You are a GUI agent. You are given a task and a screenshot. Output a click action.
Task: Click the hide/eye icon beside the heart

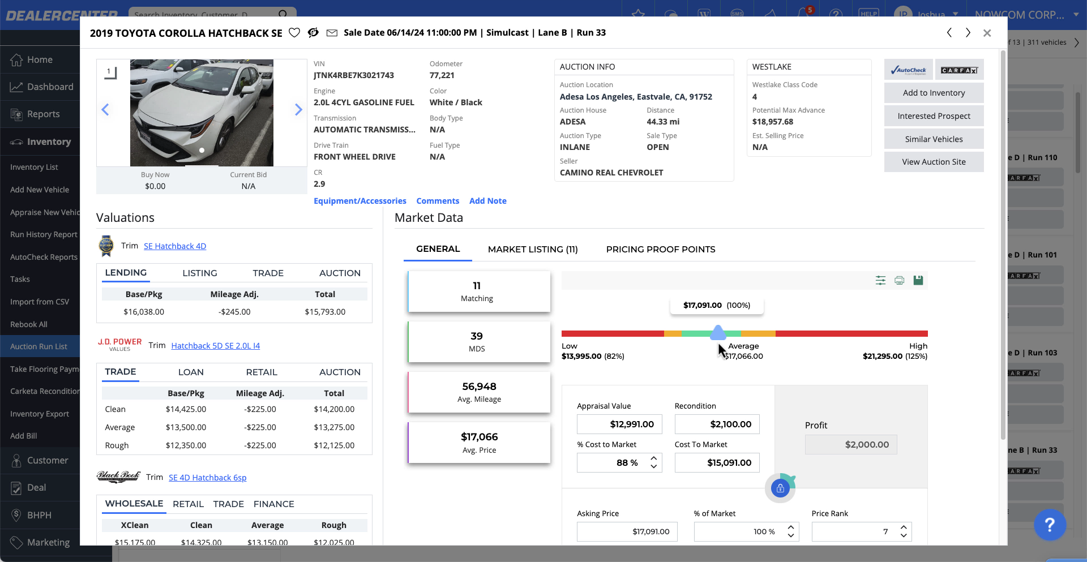tap(313, 33)
